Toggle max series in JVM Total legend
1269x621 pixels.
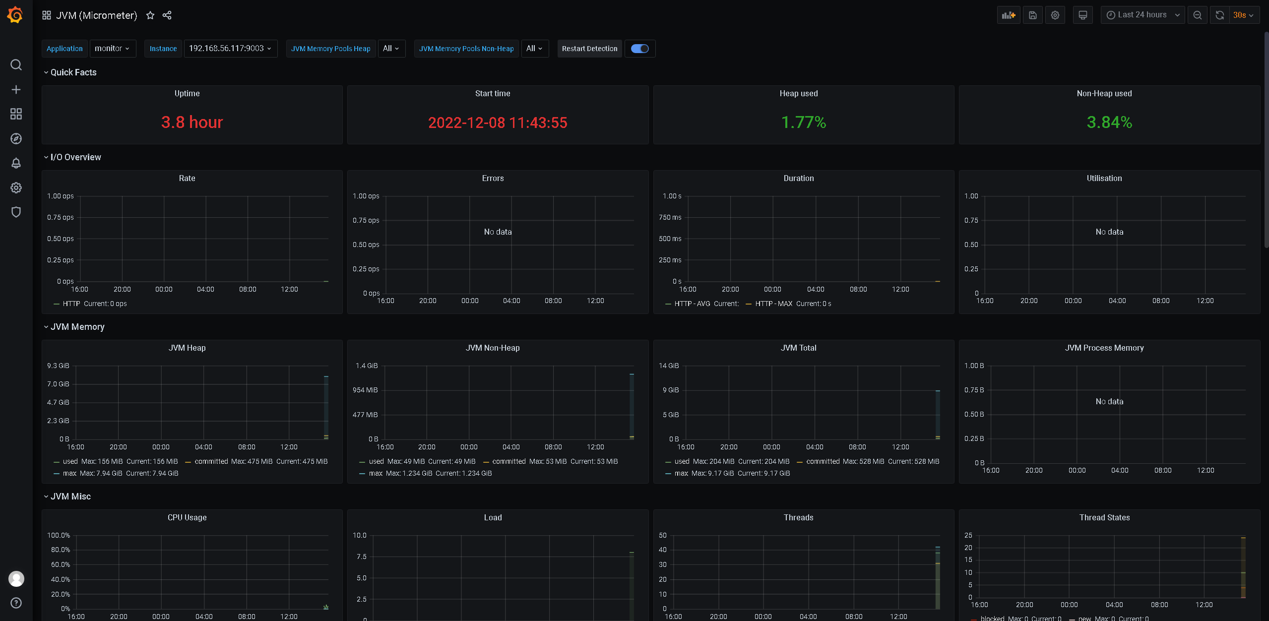coord(681,474)
